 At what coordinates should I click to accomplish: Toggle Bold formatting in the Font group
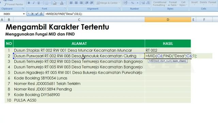(29, 3)
